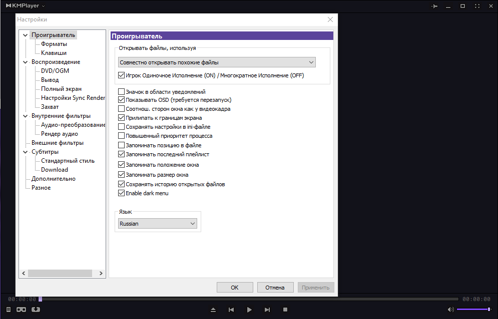498x319 pixels.
Task: Select Субтитры tree item
Action: pyautogui.click(x=45, y=152)
